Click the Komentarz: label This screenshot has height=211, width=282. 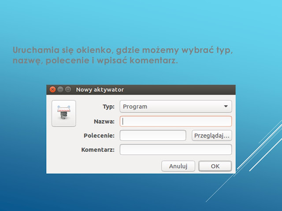pyautogui.click(x=98, y=149)
